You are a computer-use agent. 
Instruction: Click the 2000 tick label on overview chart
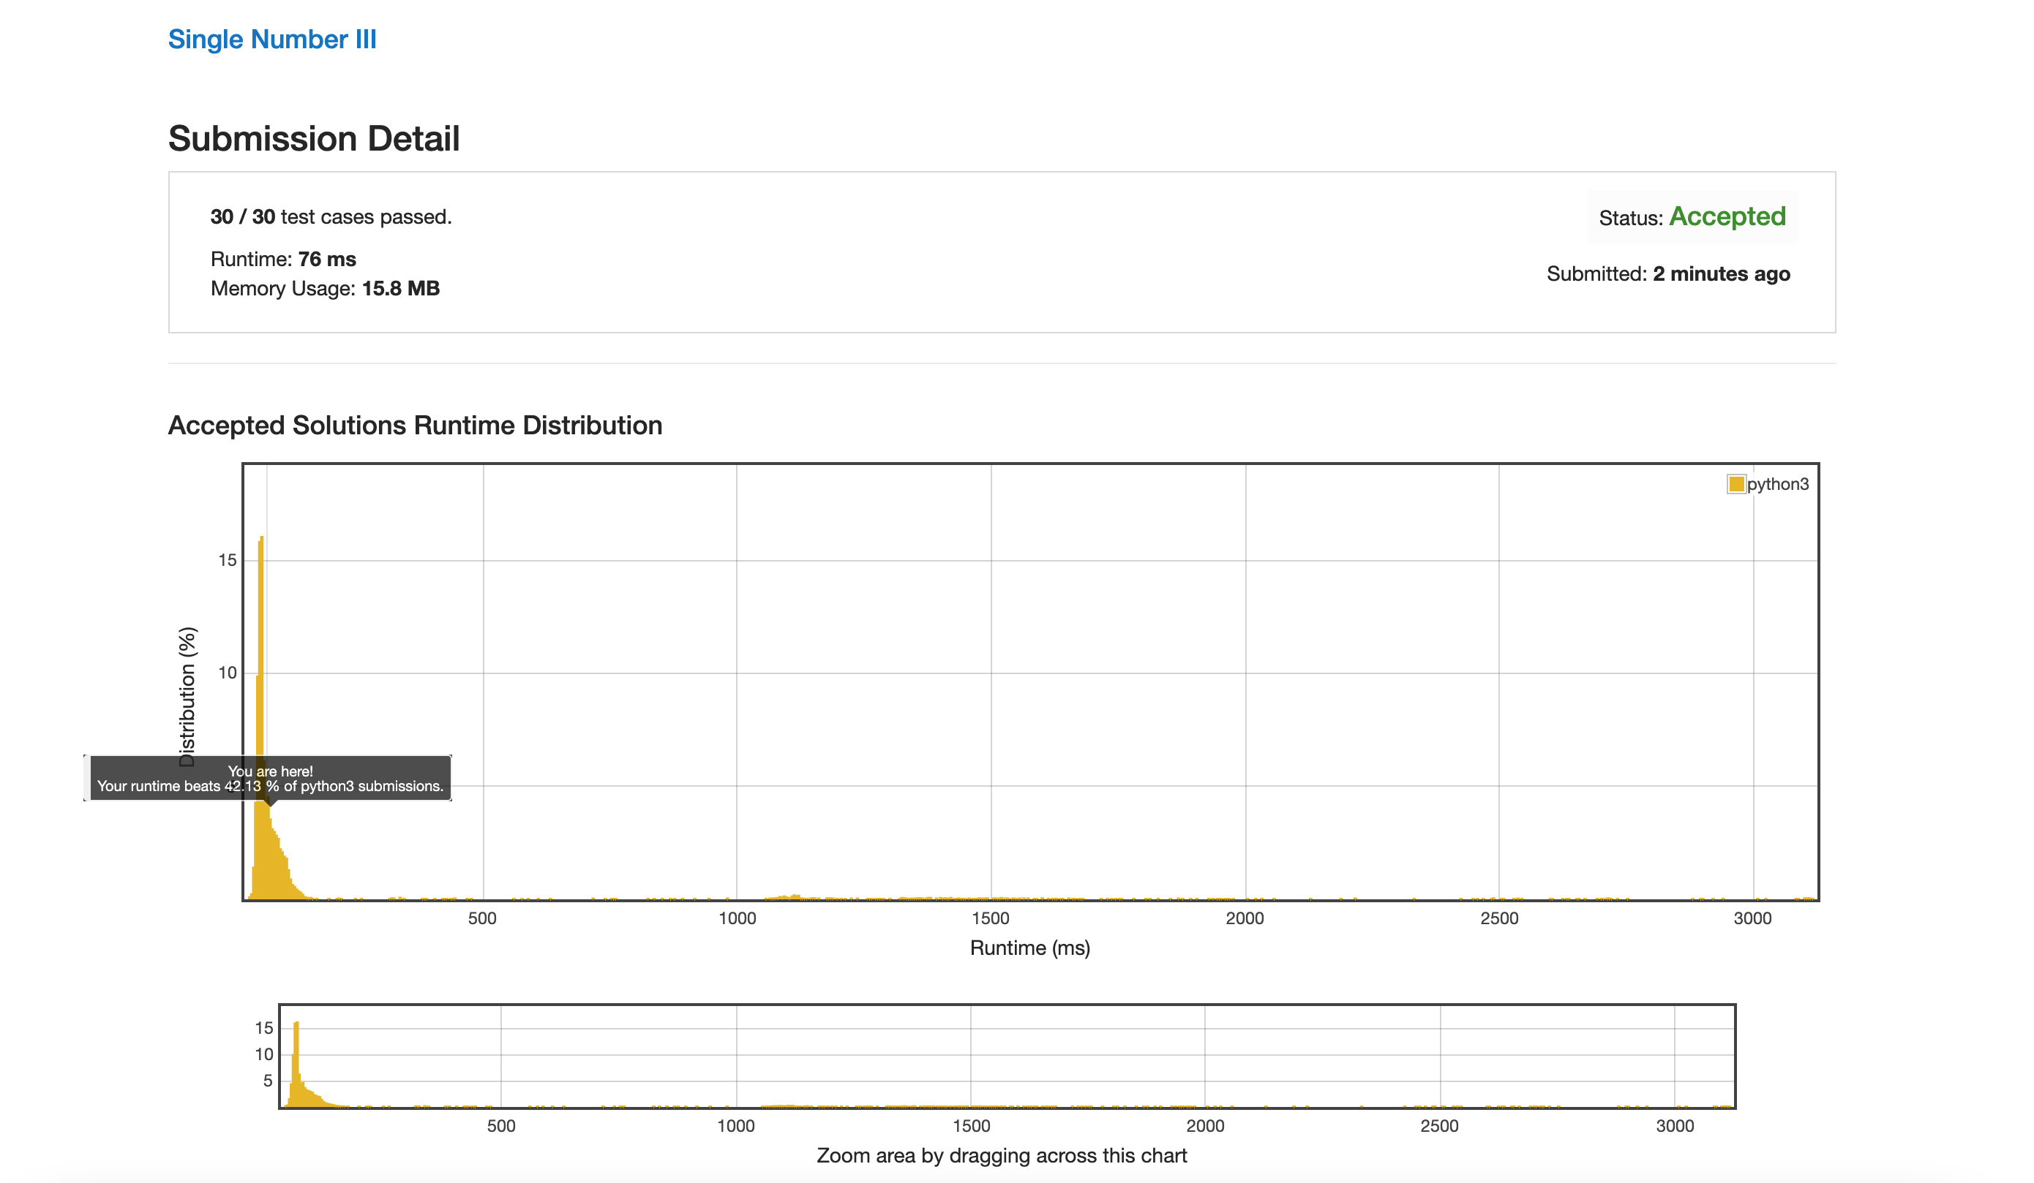pos(1204,1126)
